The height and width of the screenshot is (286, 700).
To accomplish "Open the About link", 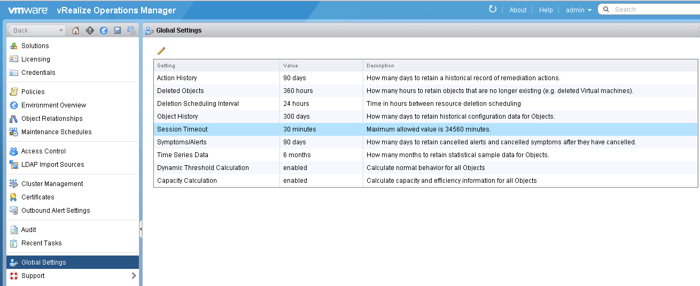I will (518, 10).
